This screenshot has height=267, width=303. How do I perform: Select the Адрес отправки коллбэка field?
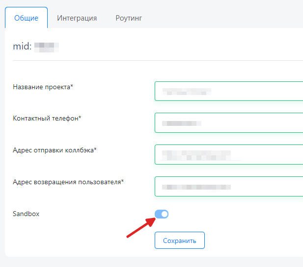click(x=228, y=154)
